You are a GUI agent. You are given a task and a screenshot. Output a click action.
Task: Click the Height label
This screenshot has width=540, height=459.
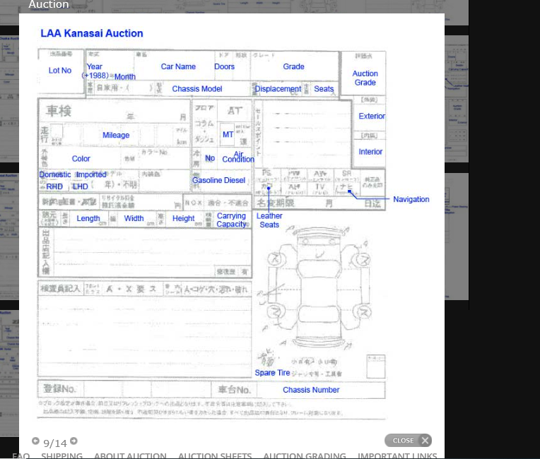[183, 218]
